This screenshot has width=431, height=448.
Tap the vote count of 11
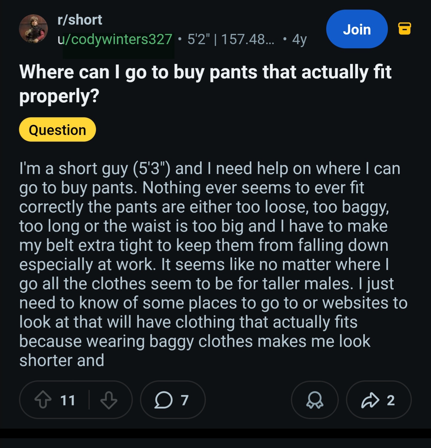(68, 400)
